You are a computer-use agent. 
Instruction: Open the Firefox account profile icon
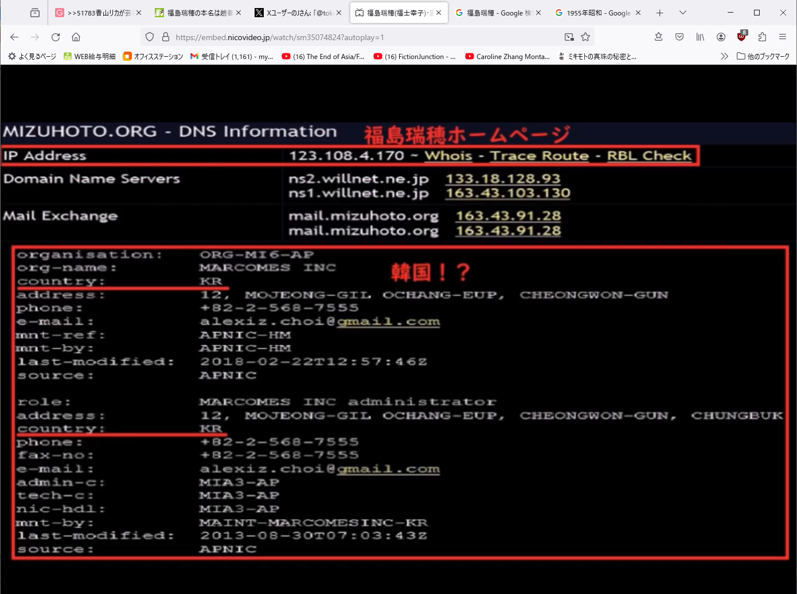point(721,37)
